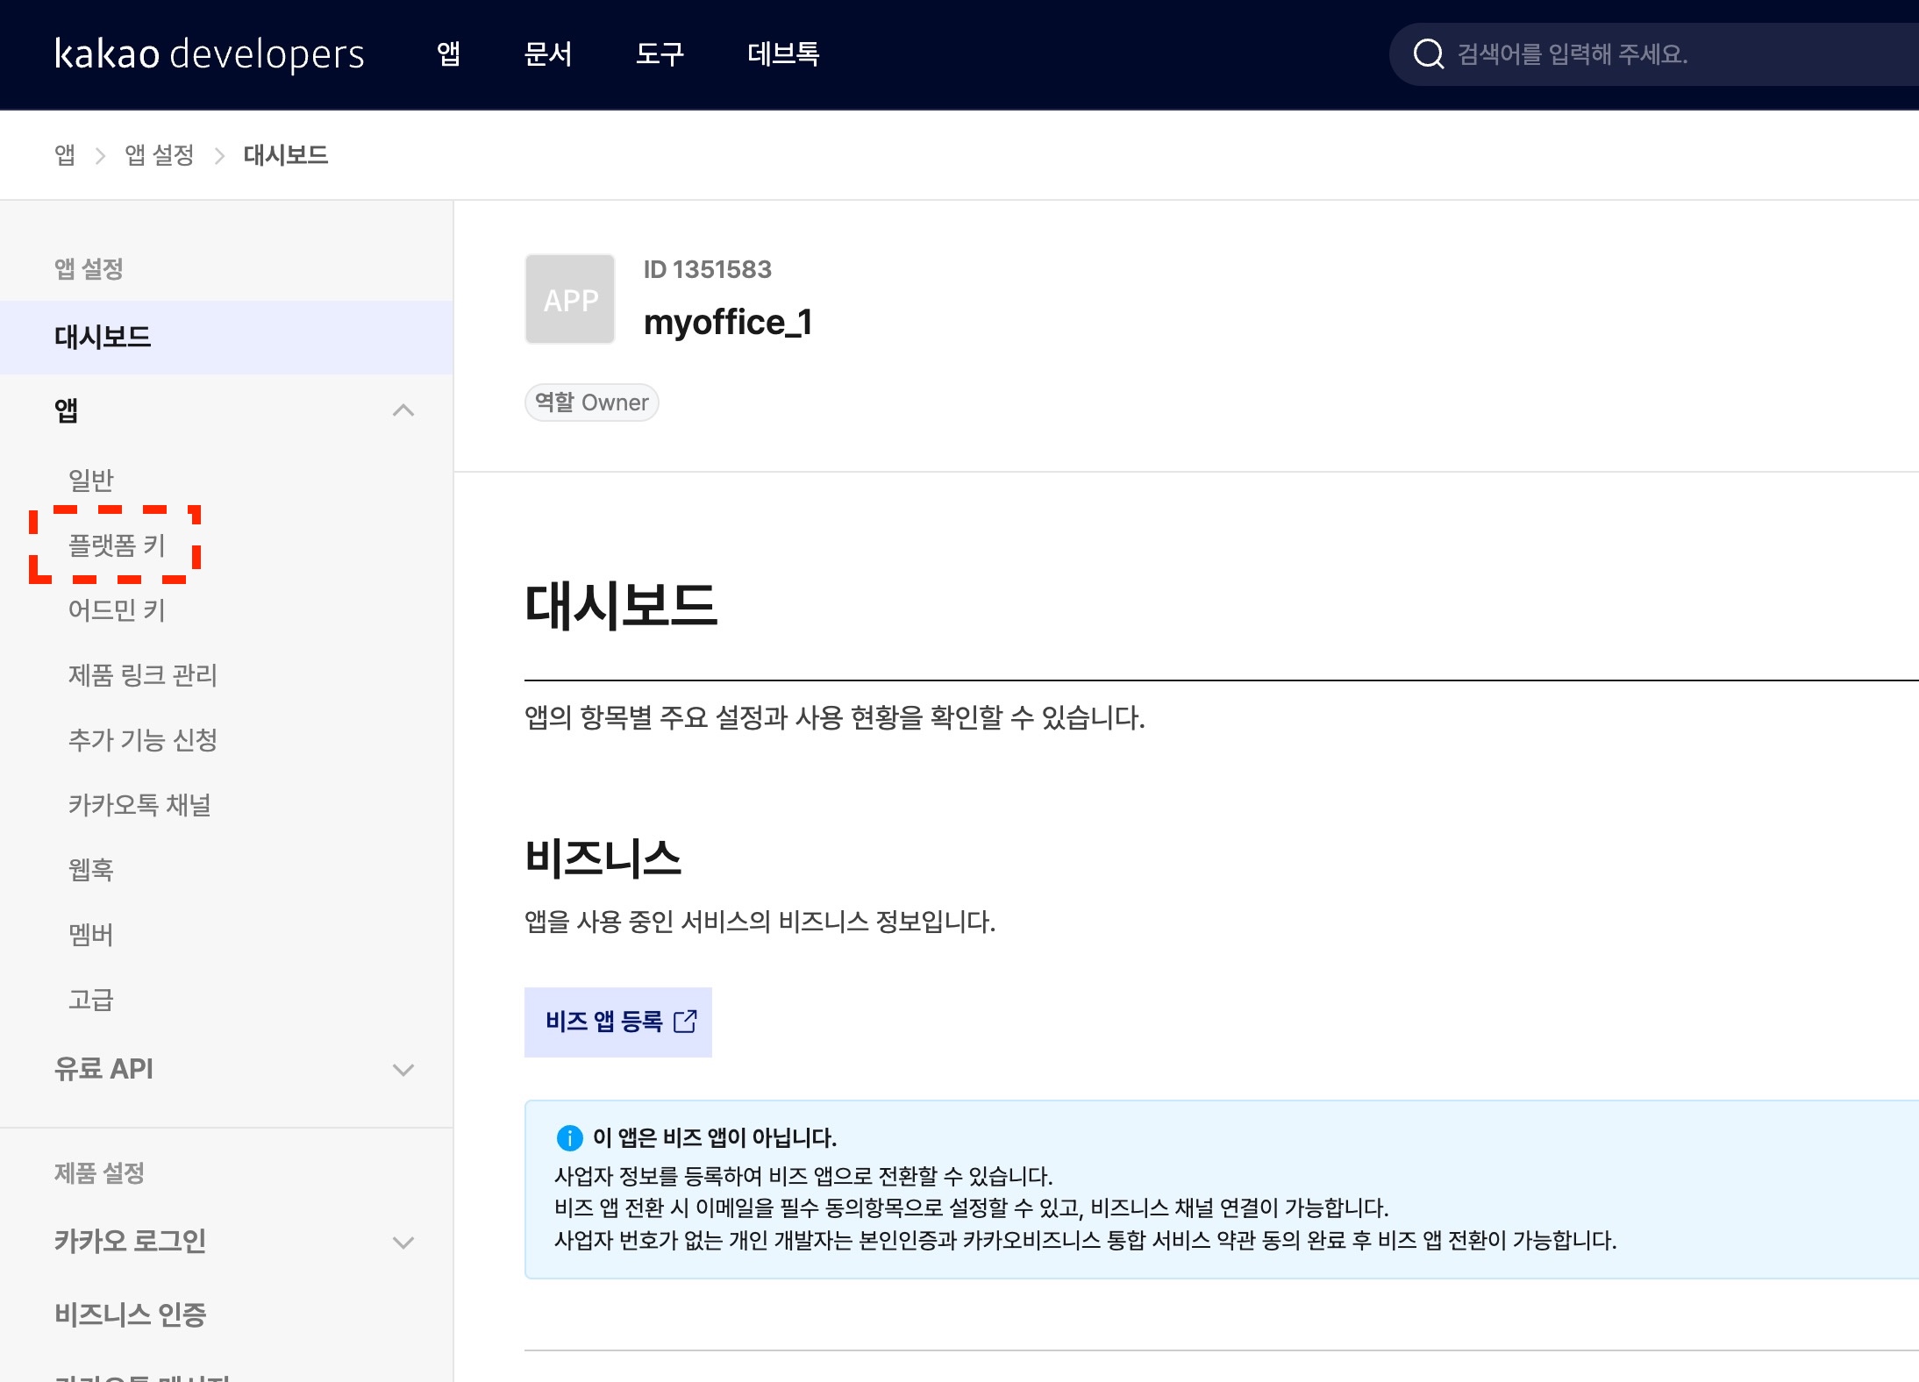
Task: Click the gray APP thumbnail icon
Action: click(x=570, y=300)
